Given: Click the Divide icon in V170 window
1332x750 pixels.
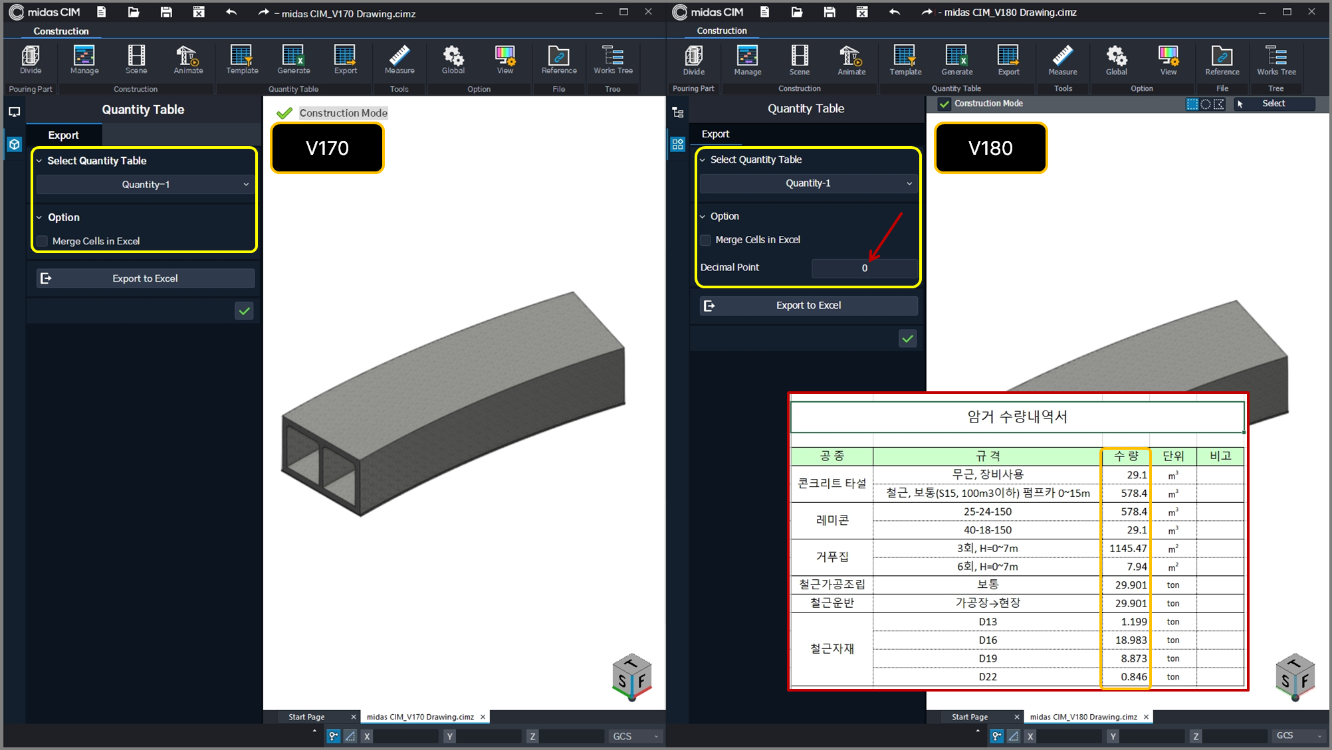Looking at the screenshot, I should point(31,59).
